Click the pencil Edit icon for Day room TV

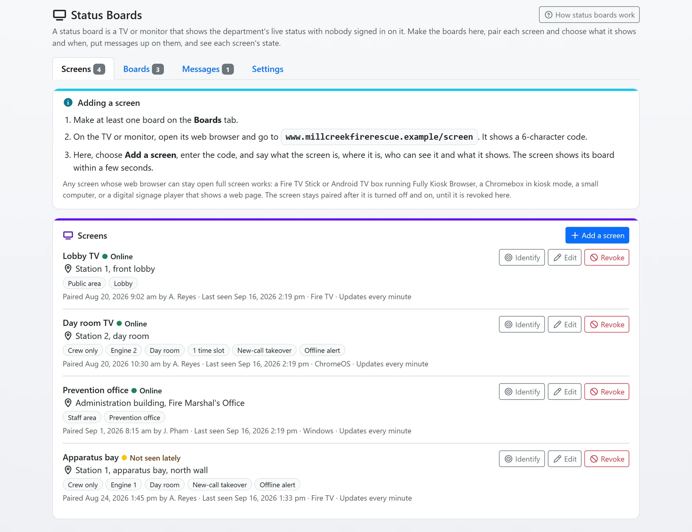(x=557, y=325)
